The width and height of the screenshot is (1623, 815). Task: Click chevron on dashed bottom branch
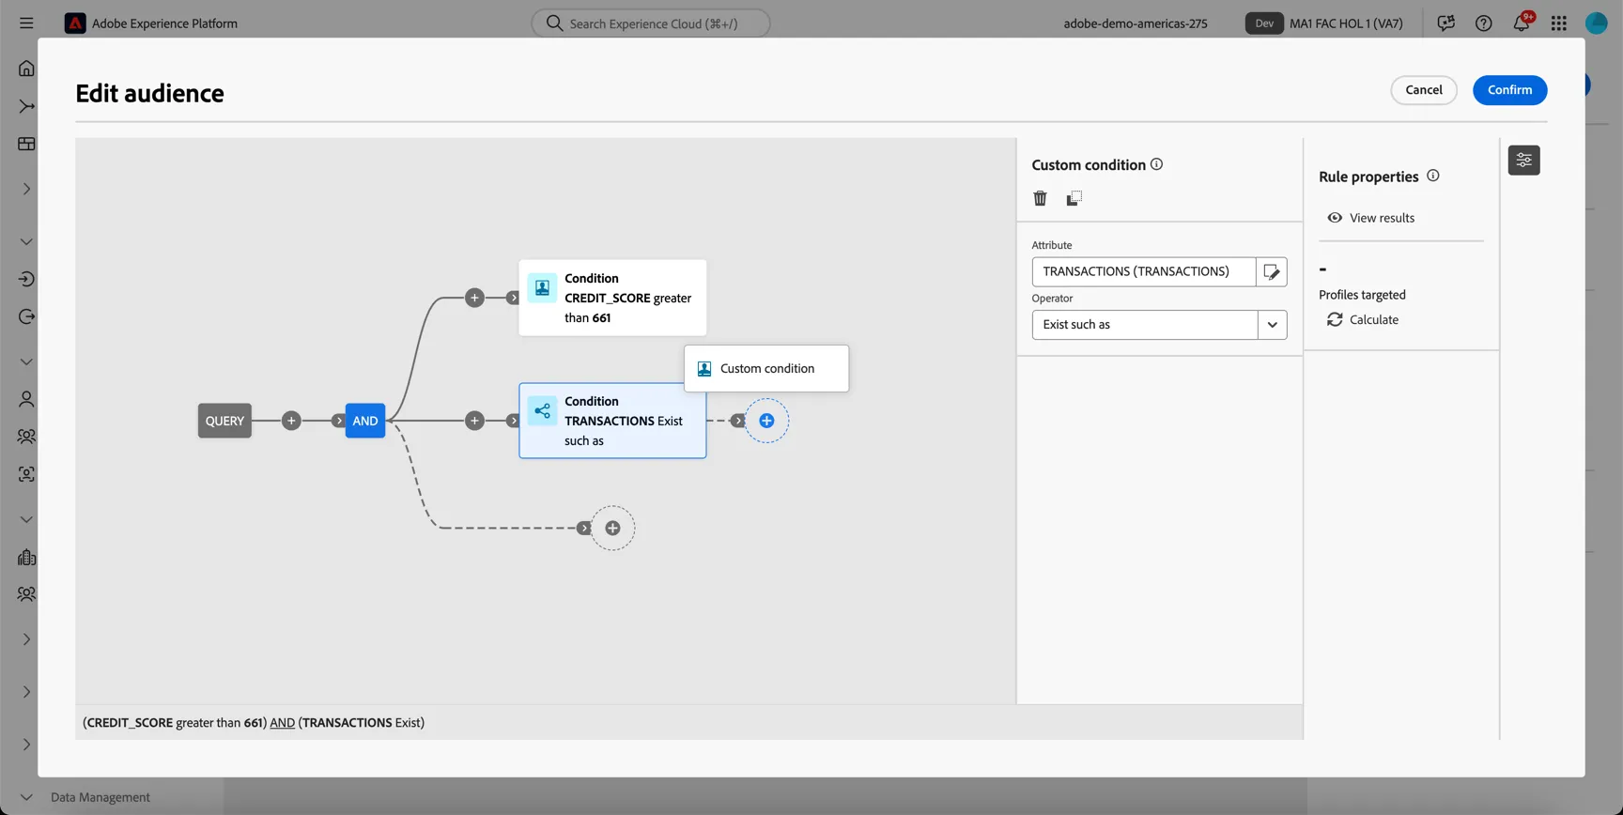[x=584, y=529]
